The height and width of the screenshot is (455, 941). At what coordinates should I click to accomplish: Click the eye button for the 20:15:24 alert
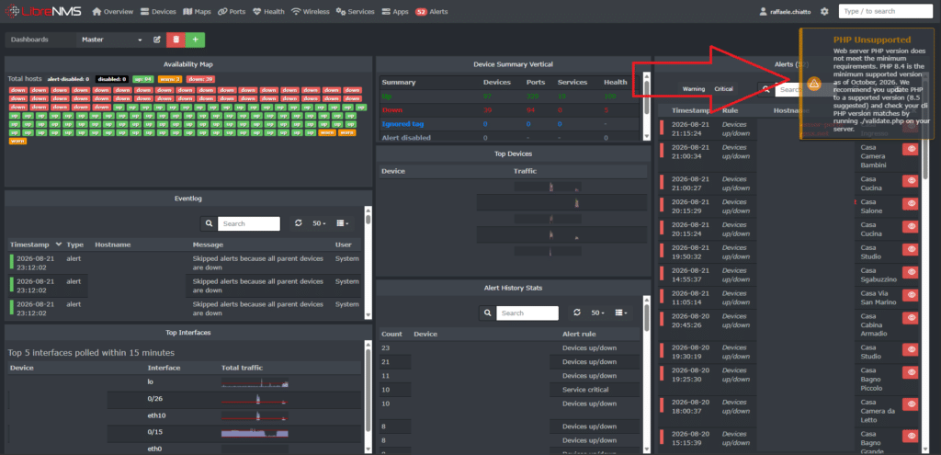(x=911, y=226)
